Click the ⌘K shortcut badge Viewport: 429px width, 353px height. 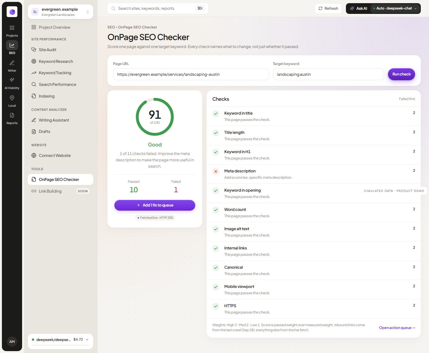[200, 9]
